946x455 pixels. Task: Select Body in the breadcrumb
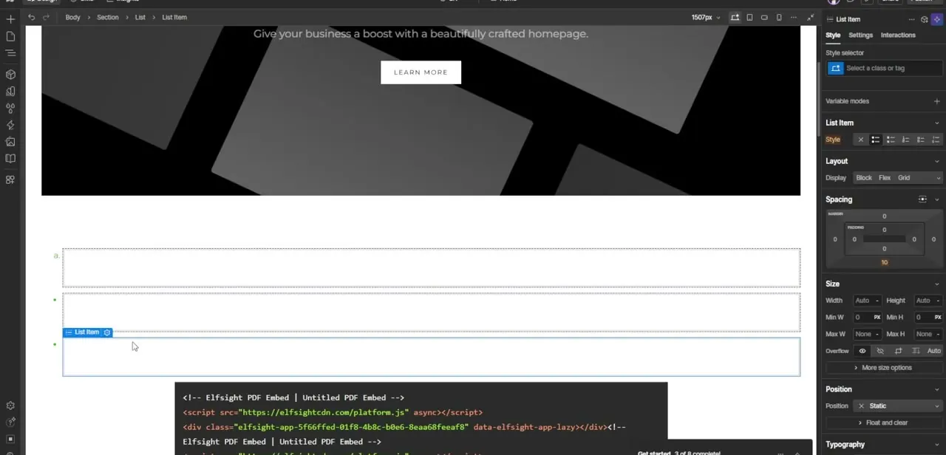click(x=72, y=17)
